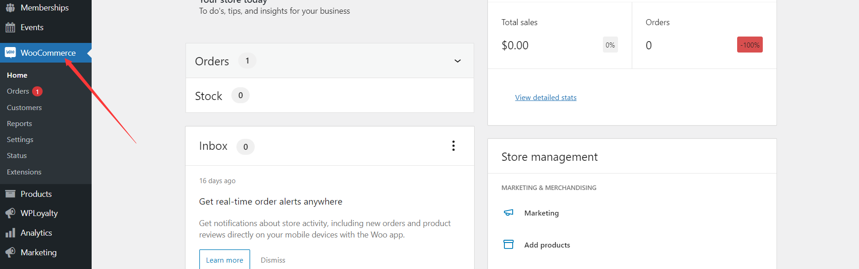The height and width of the screenshot is (269, 859).
Task: Go to WooCommerce Home submenu
Action: click(17, 75)
